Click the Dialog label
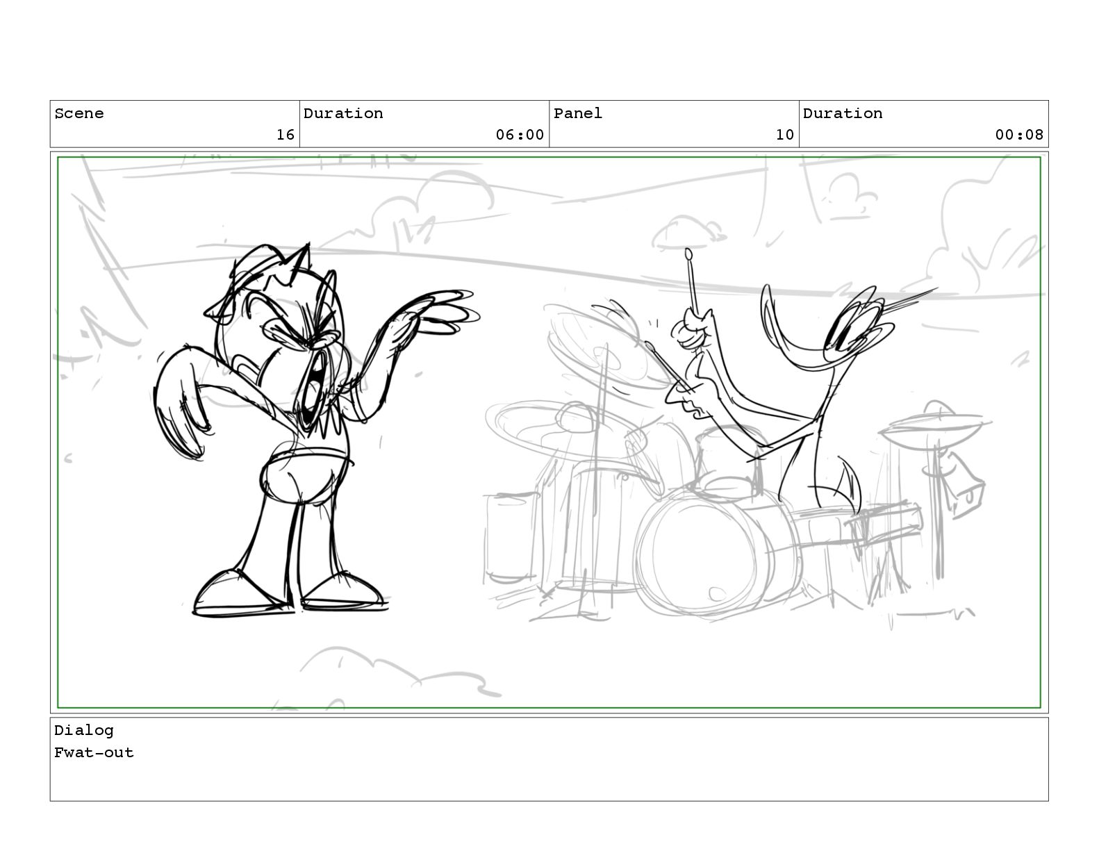This screenshot has width=1099, height=851. click(84, 730)
